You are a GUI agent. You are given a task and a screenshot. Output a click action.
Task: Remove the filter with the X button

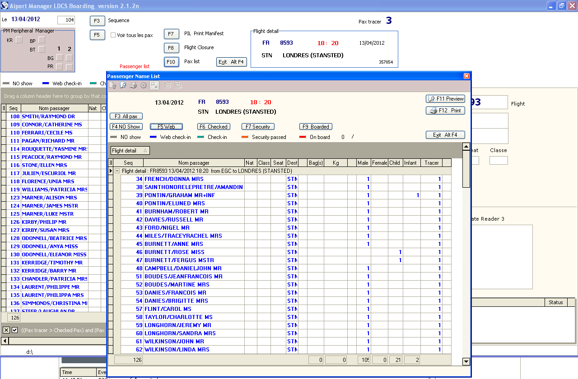point(6,330)
